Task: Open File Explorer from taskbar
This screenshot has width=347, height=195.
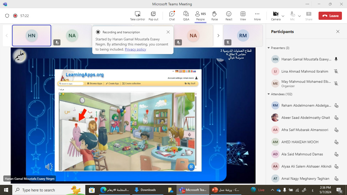Action: [171, 190]
